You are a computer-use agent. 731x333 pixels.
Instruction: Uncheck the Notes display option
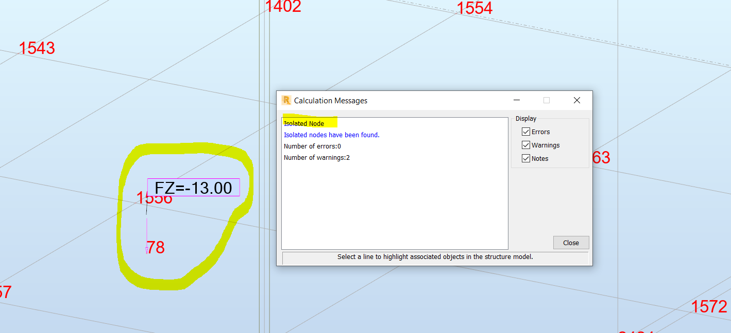click(x=526, y=158)
